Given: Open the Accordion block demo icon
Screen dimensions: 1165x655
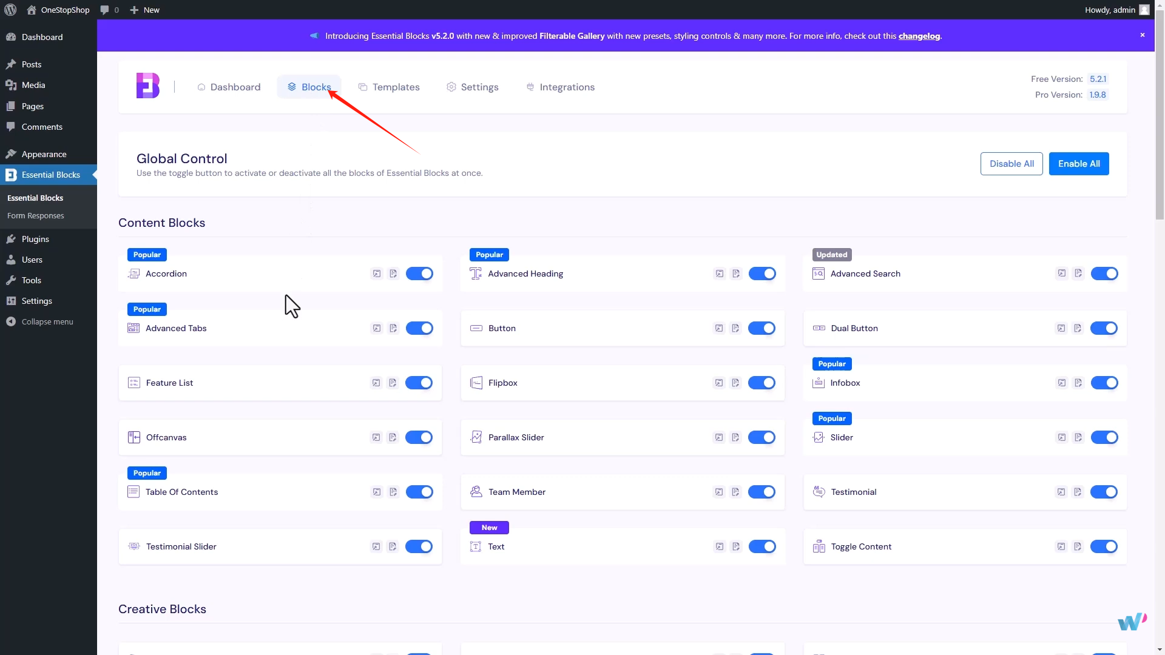Looking at the screenshot, I should coord(376,274).
